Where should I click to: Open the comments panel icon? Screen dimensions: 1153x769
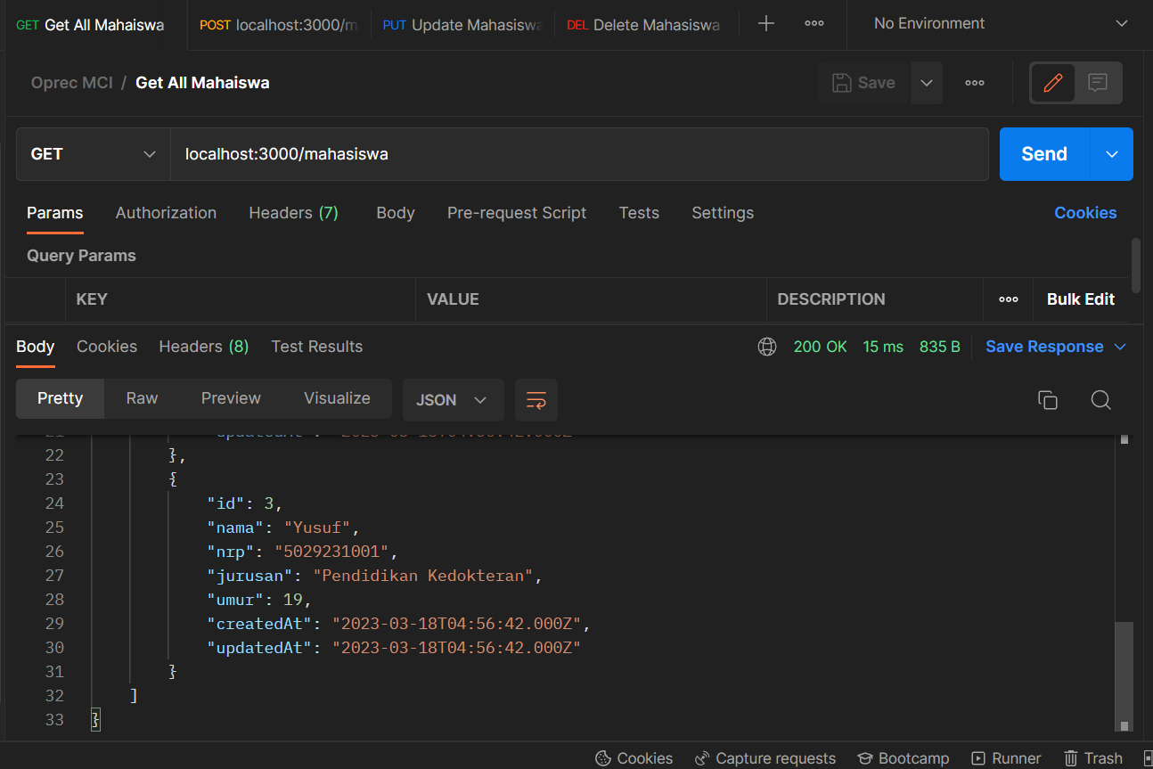(x=1097, y=82)
